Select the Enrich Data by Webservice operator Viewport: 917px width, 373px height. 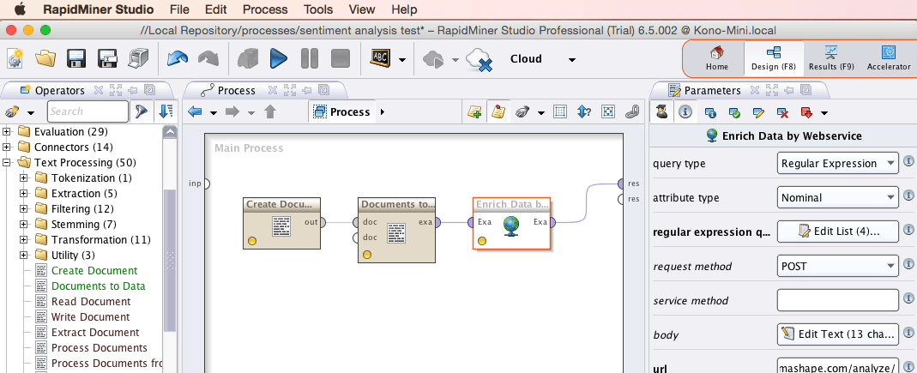pos(511,223)
